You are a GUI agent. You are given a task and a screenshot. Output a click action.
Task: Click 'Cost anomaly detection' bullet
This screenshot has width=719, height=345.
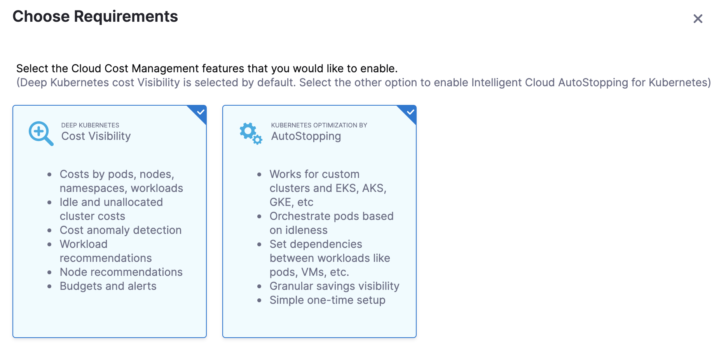[x=120, y=230]
